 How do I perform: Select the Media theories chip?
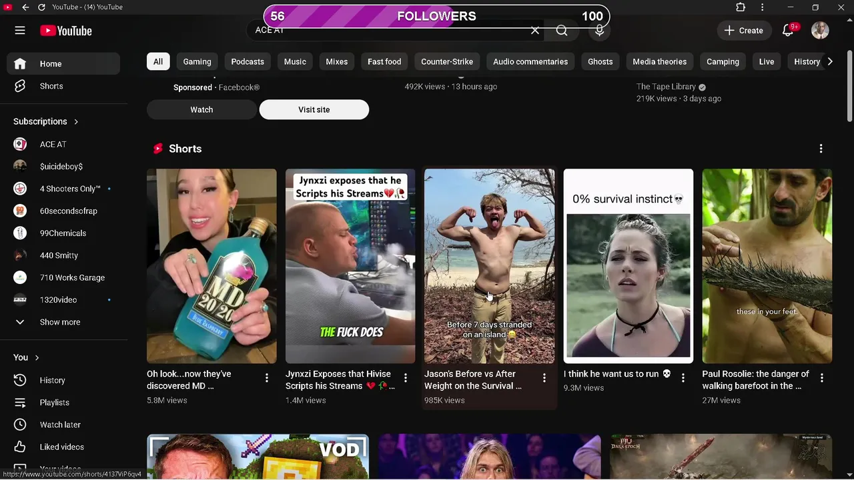(x=659, y=61)
